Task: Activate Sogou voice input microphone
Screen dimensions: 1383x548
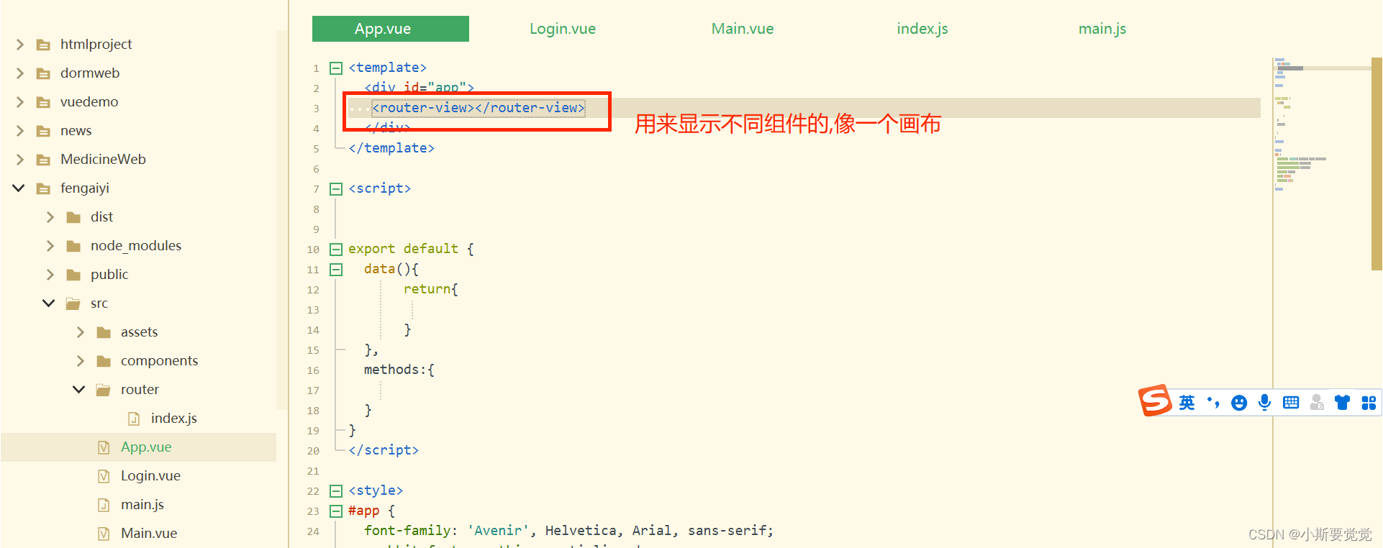Action: [x=1265, y=403]
